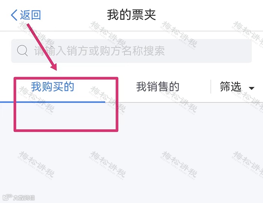Tap the 我的票夹 page title
The image size is (263, 203).
click(x=131, y=15)
